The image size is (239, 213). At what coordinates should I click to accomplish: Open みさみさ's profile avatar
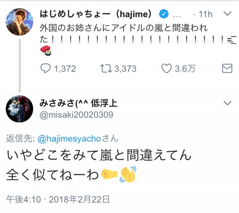pos(20,109)
